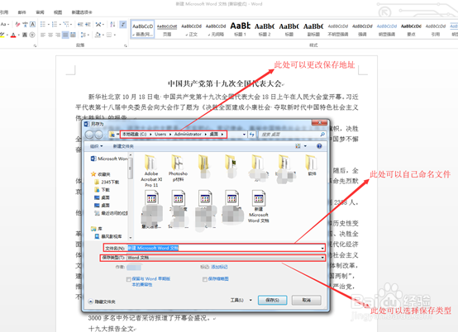Apply the 标题 1 style
The height and width of the screenshot is (332, 458).
[x=240, y=30]
